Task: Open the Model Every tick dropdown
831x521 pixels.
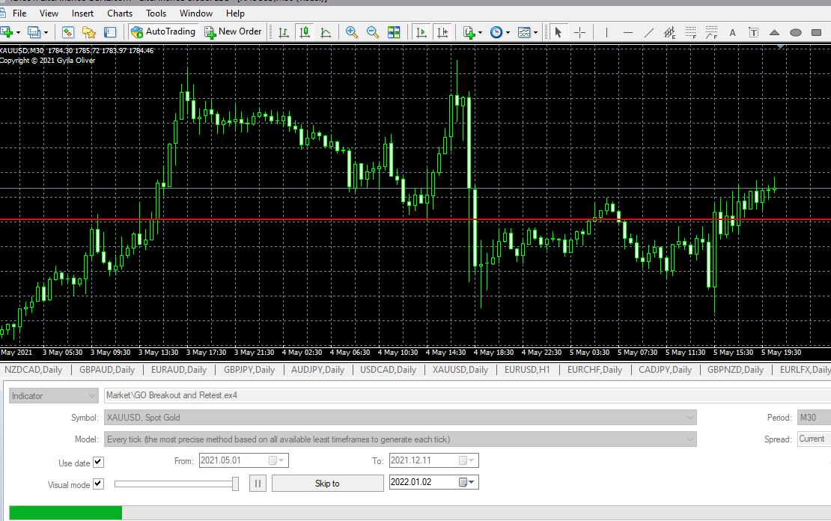Action: click(400, 439)
